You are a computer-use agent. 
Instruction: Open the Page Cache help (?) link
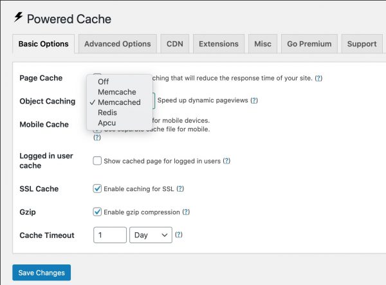coord(318,78)
